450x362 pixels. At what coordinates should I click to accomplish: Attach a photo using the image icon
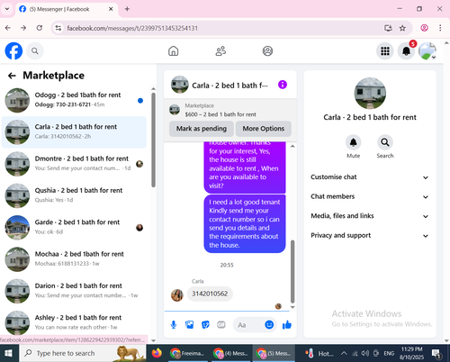(190, 325)
